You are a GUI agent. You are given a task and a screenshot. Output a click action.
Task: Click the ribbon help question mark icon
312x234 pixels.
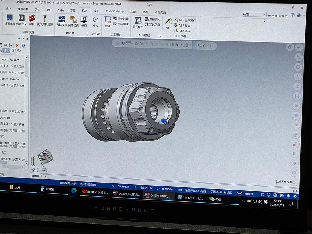point(299,15)
